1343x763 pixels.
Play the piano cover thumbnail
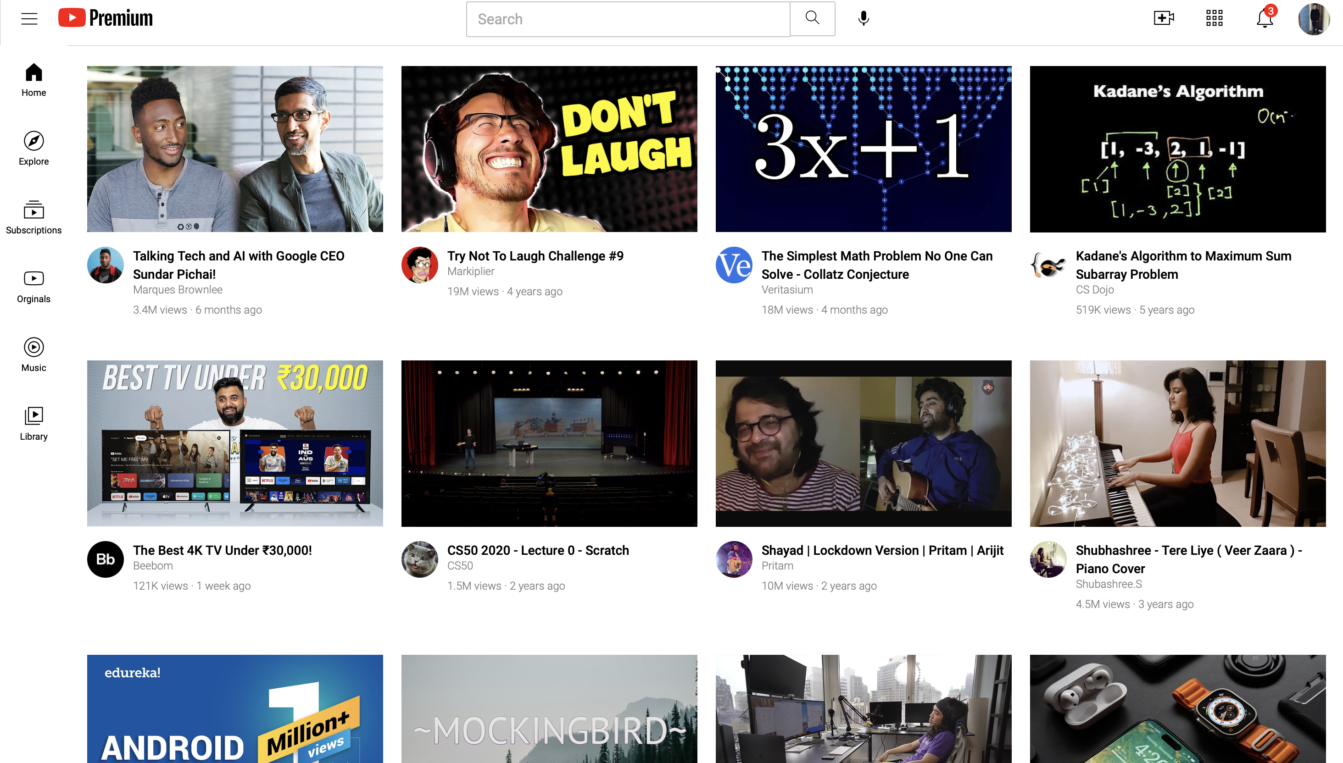click(1178, 443)
